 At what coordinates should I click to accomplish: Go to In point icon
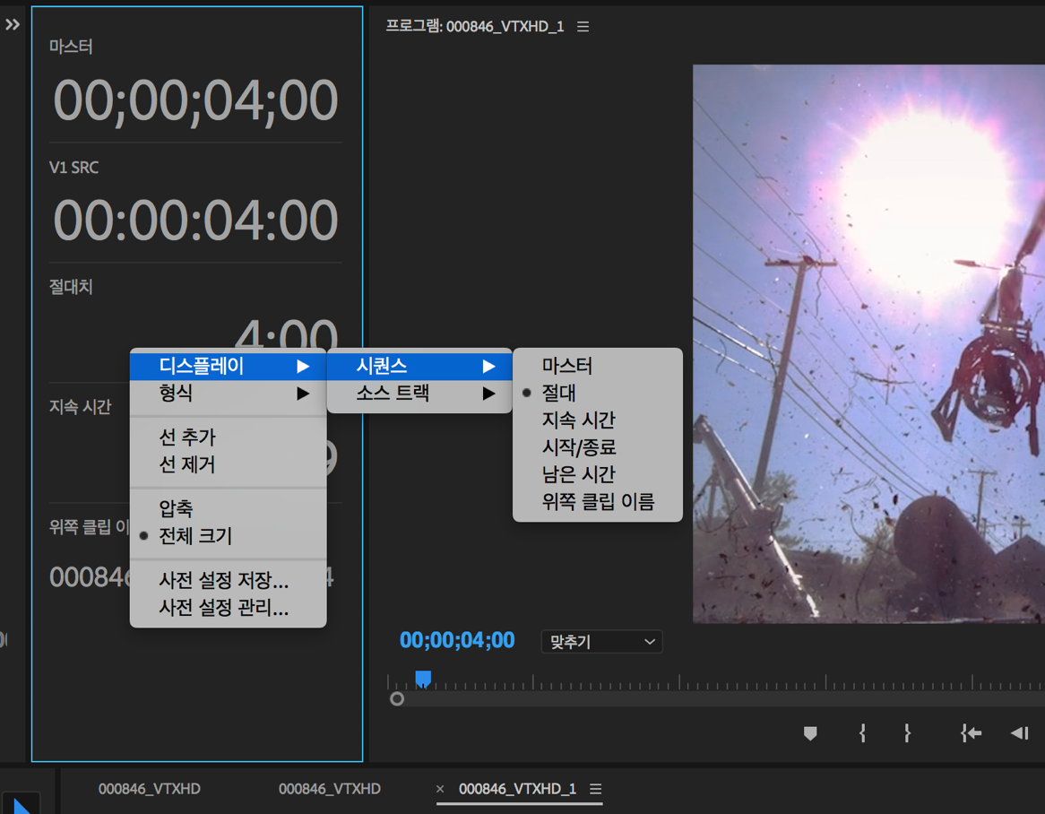pyautogui.click(x=971, y=734)
